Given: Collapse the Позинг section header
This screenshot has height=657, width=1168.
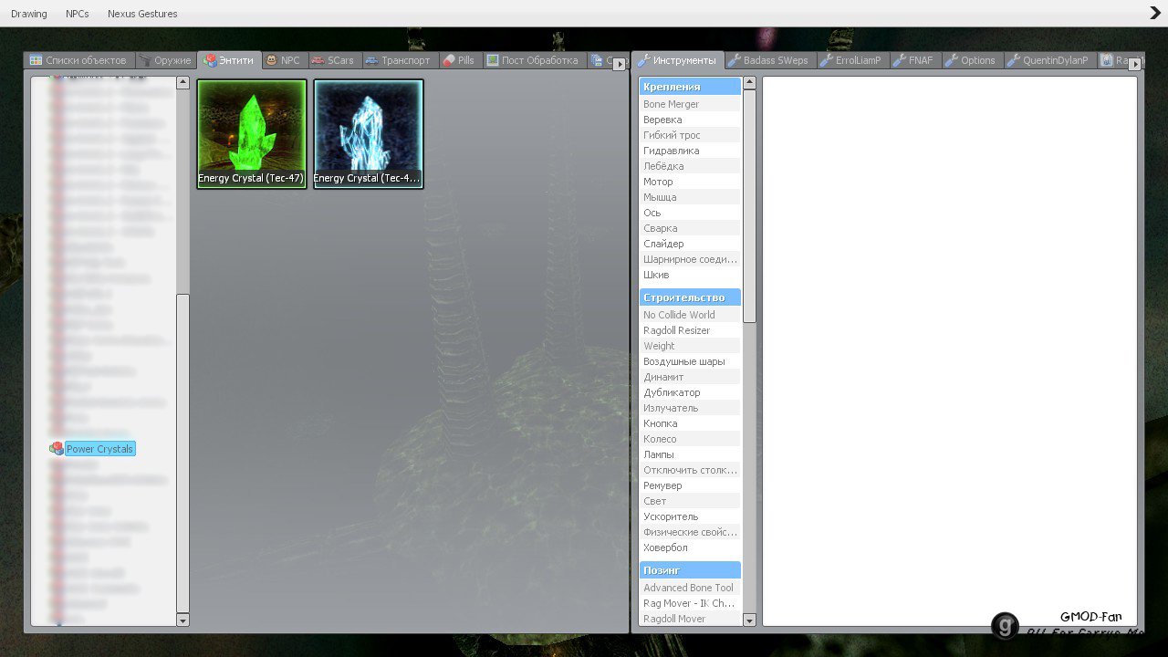Looking at the screenshot, I should coord(691,570).
